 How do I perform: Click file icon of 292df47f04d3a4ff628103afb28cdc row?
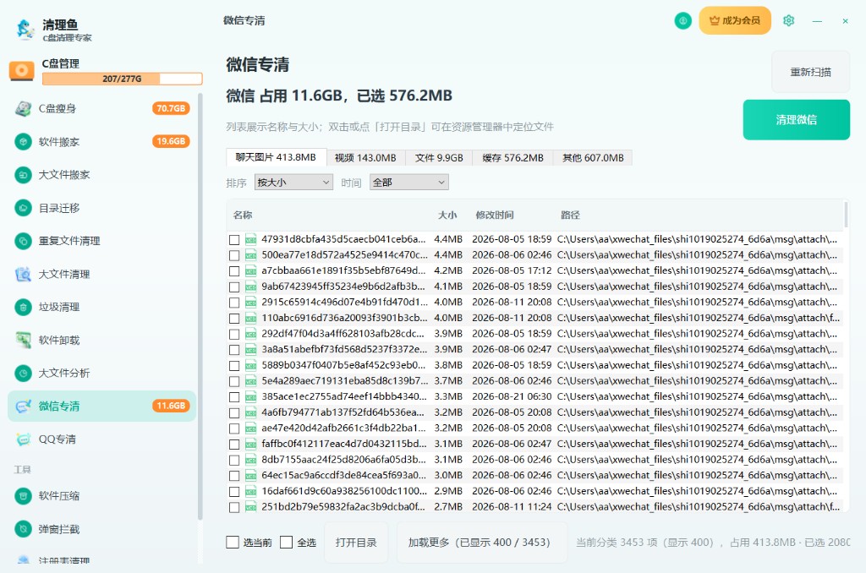[x=250, y=334]
